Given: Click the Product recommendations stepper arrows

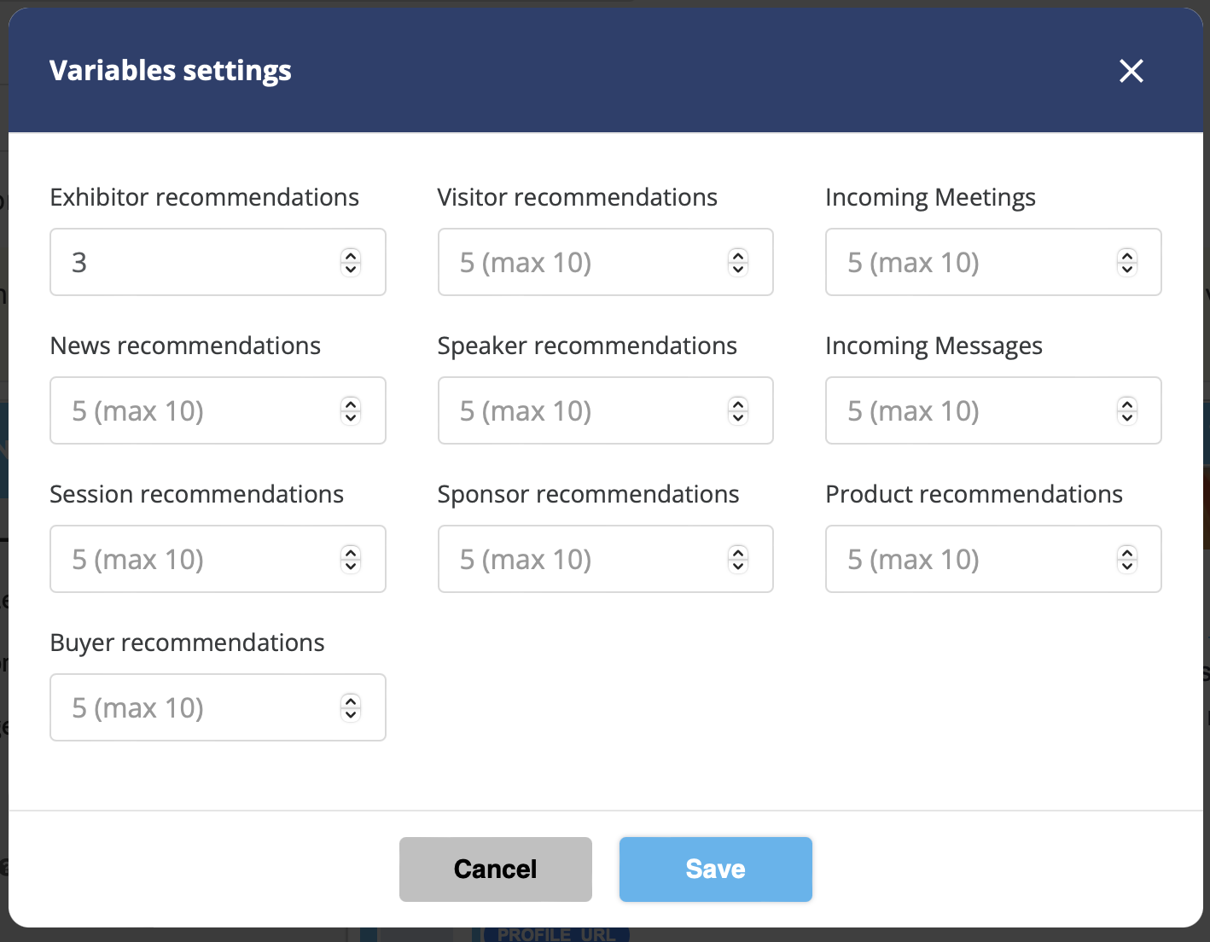Looking at the screenshot, I should pos(1127,559).
